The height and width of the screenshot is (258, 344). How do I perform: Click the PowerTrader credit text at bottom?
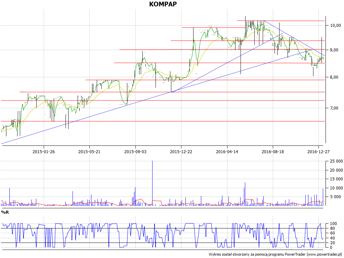(x=275, y=255)
